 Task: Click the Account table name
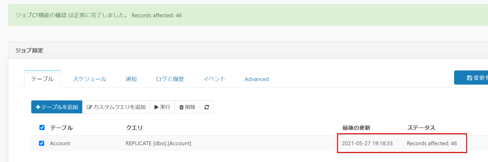(x=60, y=143)
